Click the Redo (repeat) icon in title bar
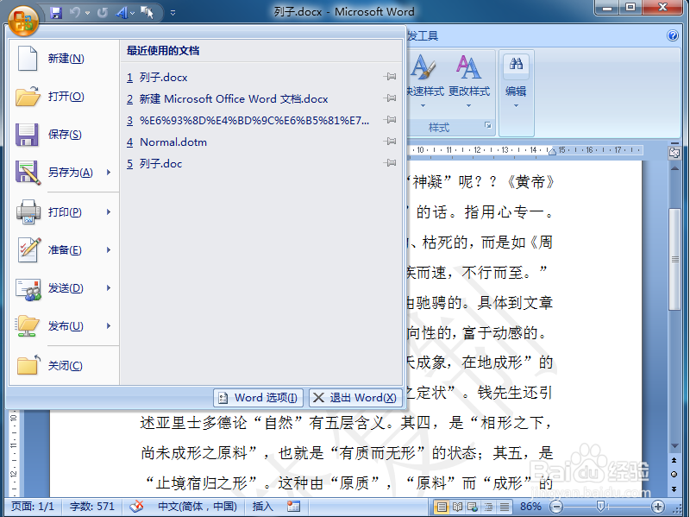This screenshot has width=690, height=517. (x=102, y=13)
